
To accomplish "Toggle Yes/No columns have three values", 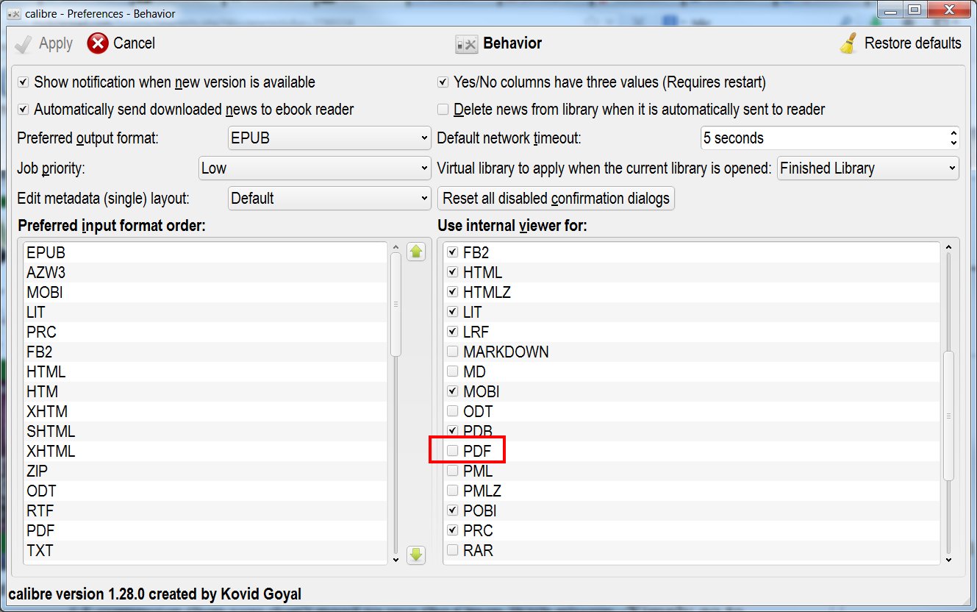I will pos(443,82).
